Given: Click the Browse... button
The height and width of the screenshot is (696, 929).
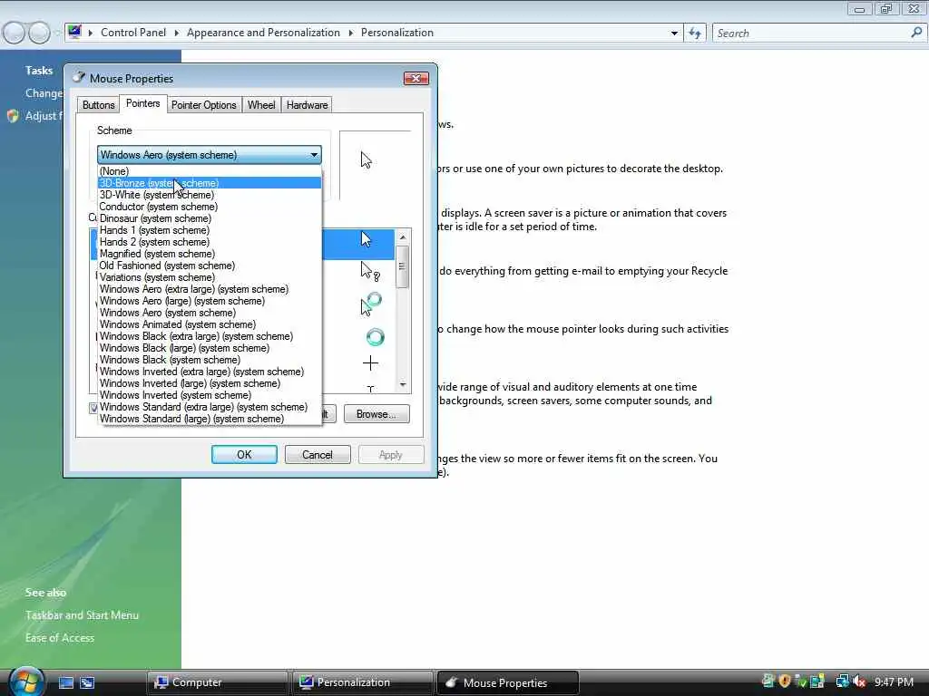Looking at the screenshot, I should pos(376,414).
